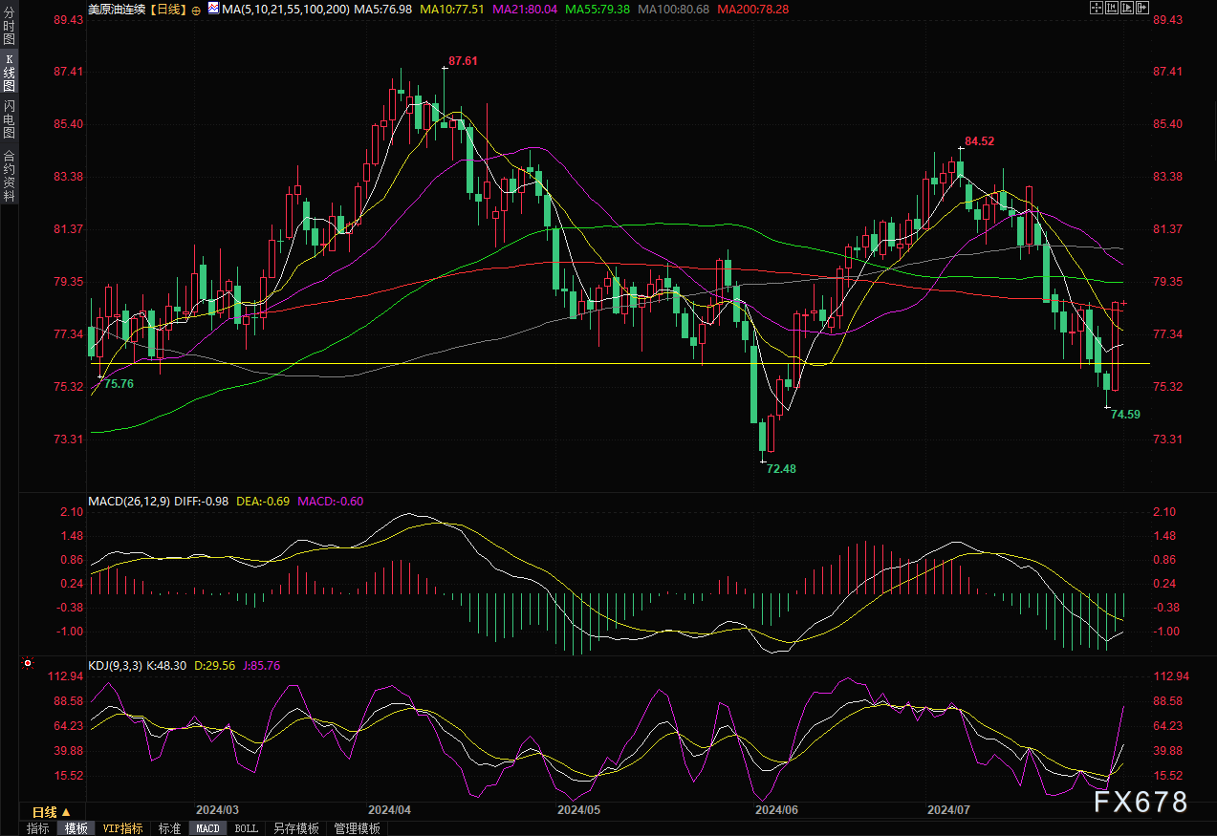Select the MACD indicator tab
This screenshot has height=836, width=1217.
click(207, 828)
